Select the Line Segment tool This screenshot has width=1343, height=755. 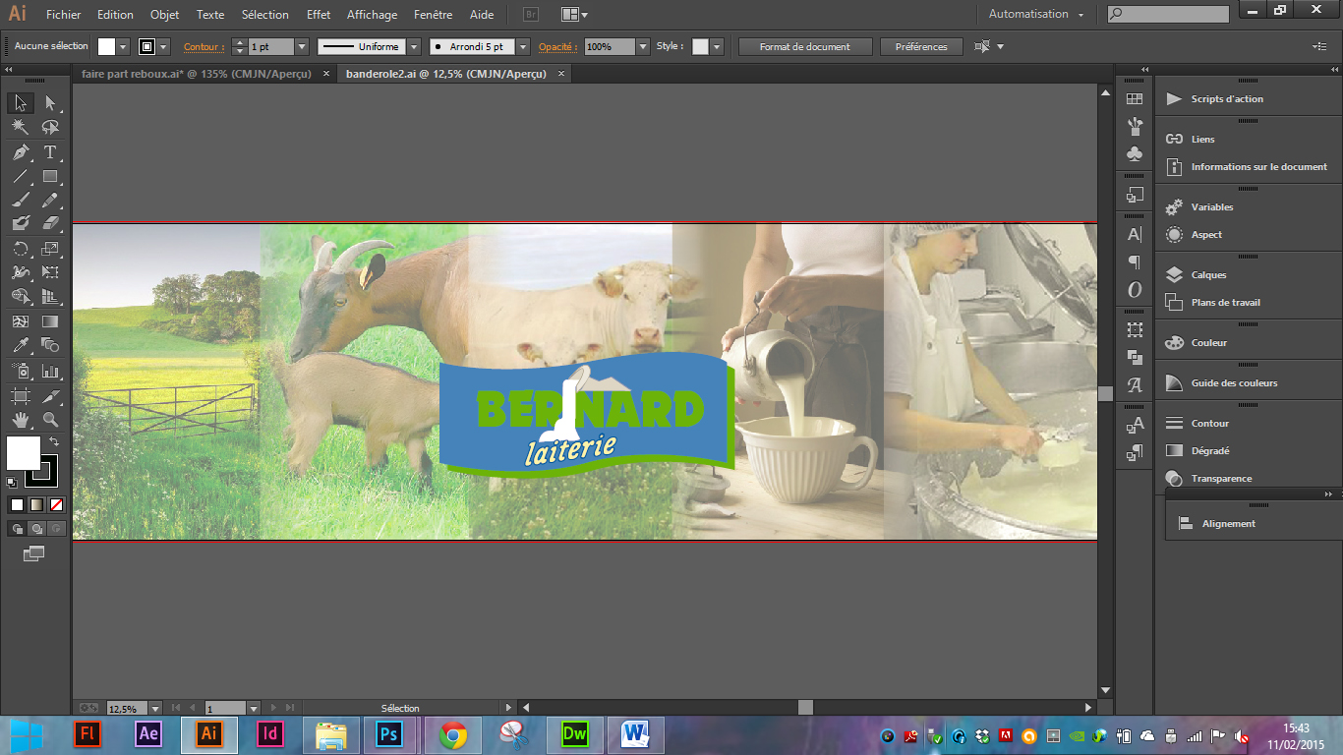click(x=21, y=177)
